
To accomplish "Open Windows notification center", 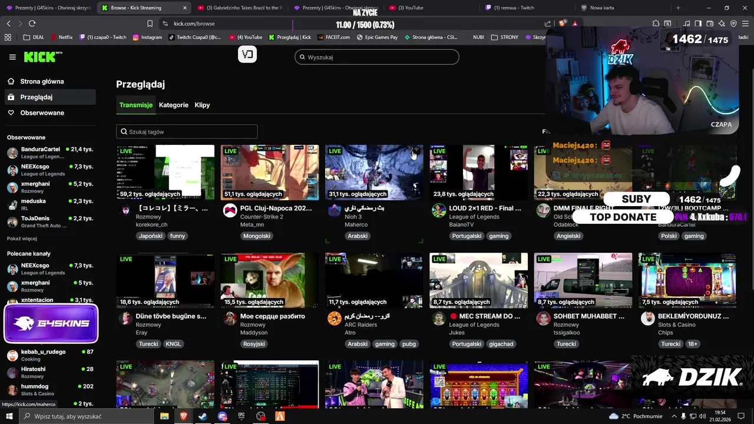I will [741, 416].
